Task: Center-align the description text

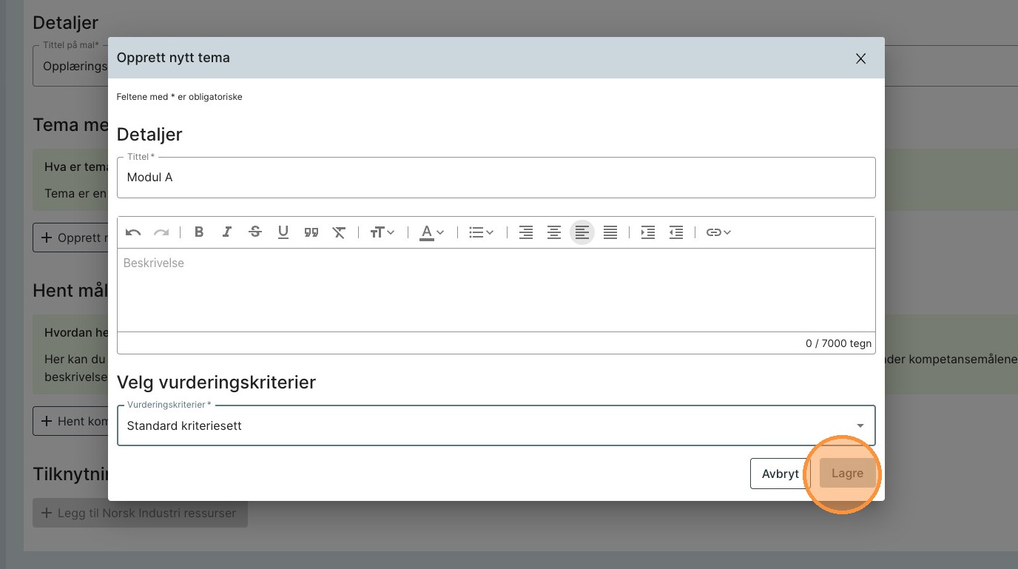Action: click(x=554, y=232)
